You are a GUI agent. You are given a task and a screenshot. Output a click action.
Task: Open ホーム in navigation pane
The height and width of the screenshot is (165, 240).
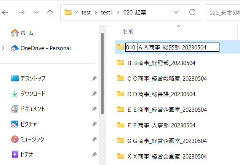[x=27, y=33]
